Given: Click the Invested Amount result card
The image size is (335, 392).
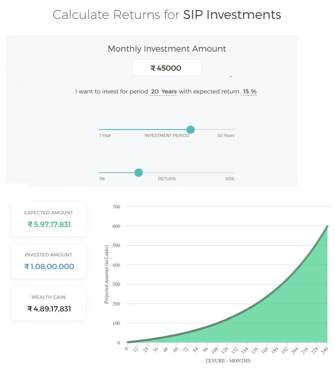Looking at the screenshot, I should [49, 261].
